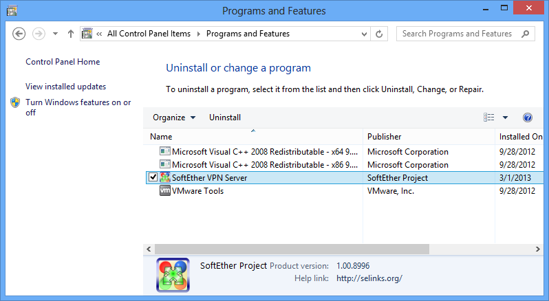
Task: Open the Organize menu
Action: coord(174,118)
